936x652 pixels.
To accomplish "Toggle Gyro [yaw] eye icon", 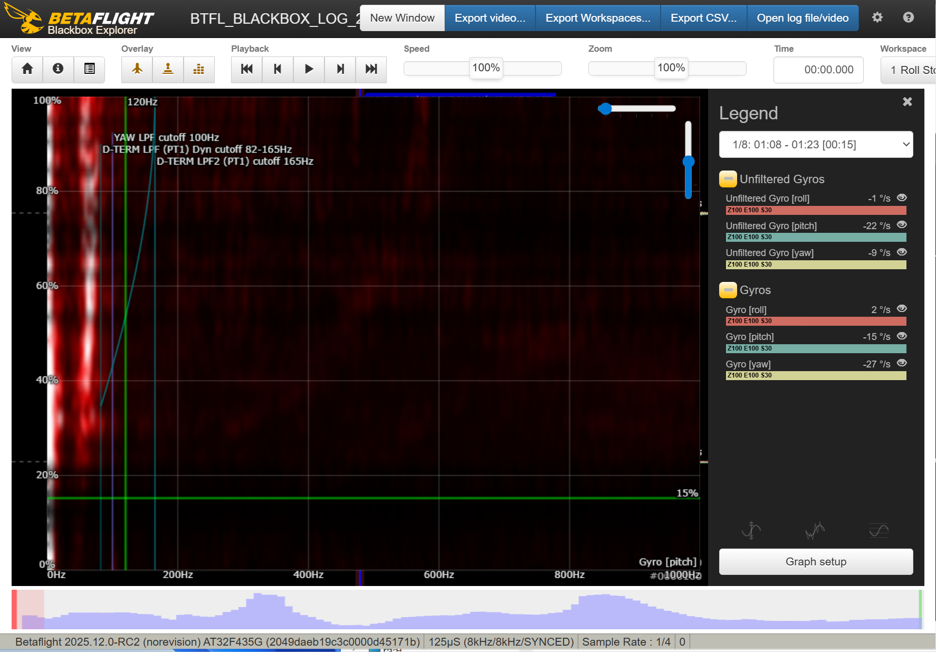I will click(x=902, y=363).
